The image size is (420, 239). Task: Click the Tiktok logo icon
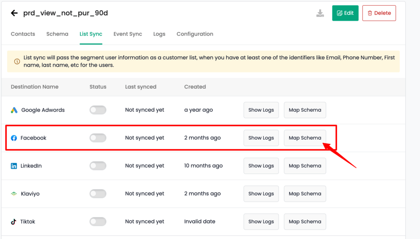14,222
